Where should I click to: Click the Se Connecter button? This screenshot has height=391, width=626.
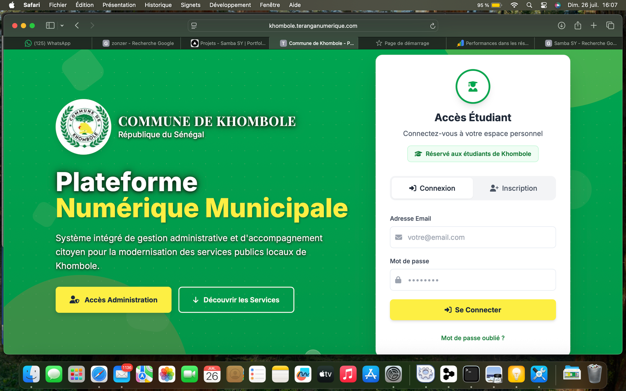(x=473, y=310)
